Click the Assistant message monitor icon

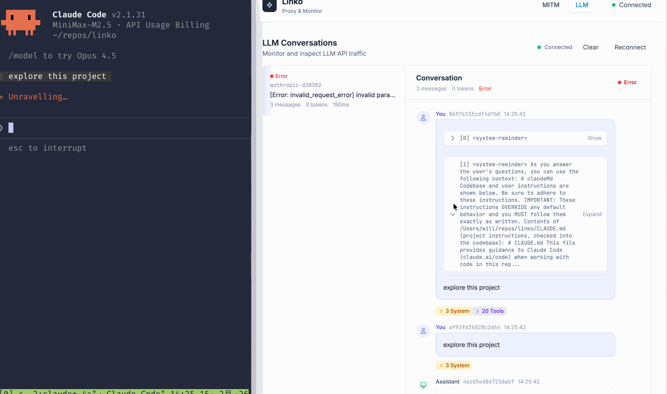[423, 385]
